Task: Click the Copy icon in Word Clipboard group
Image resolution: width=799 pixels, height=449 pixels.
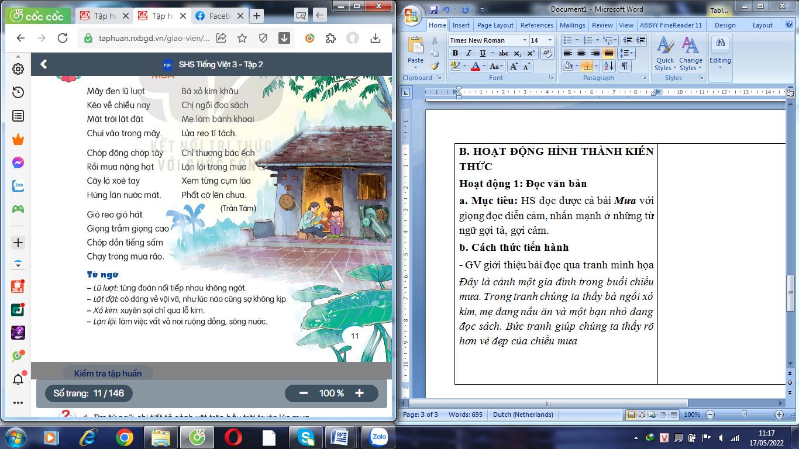Action: click(434, 53)
